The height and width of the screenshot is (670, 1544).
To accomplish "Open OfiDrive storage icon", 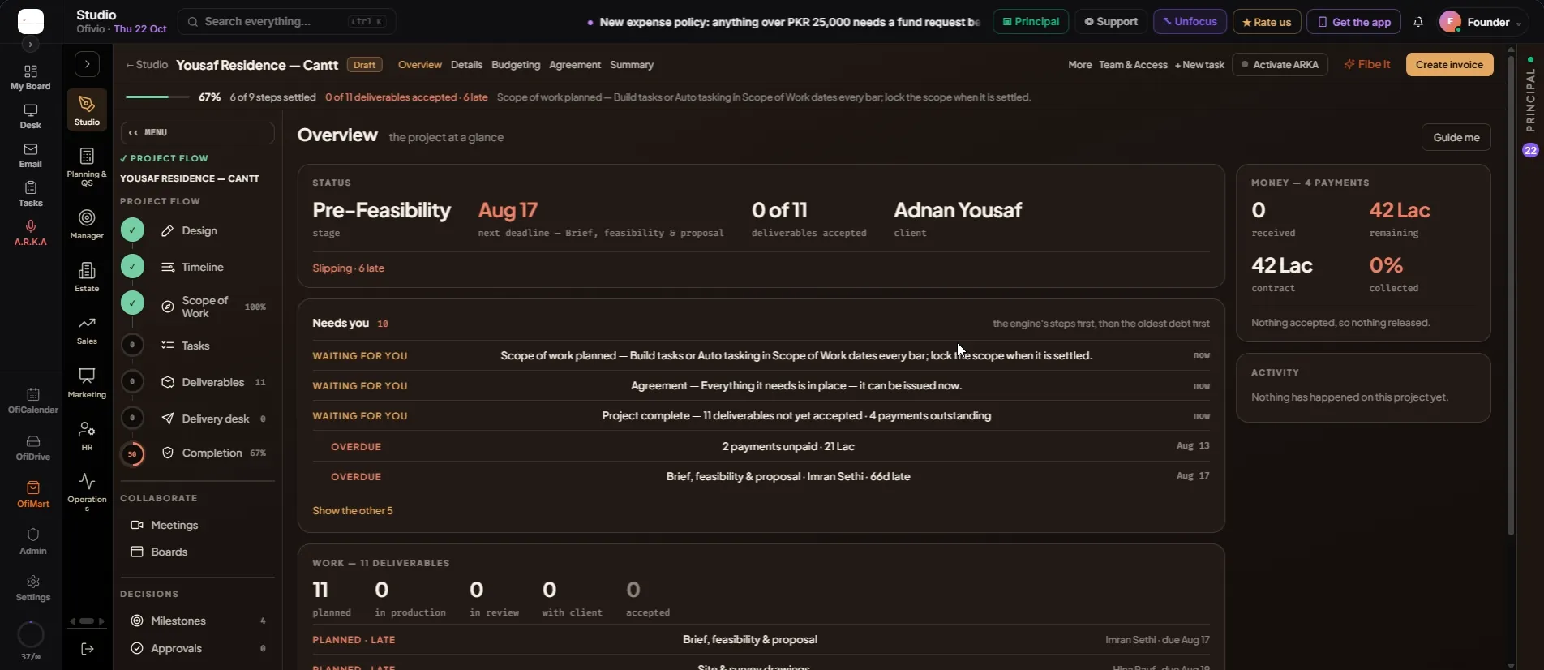I will point(33,448).
